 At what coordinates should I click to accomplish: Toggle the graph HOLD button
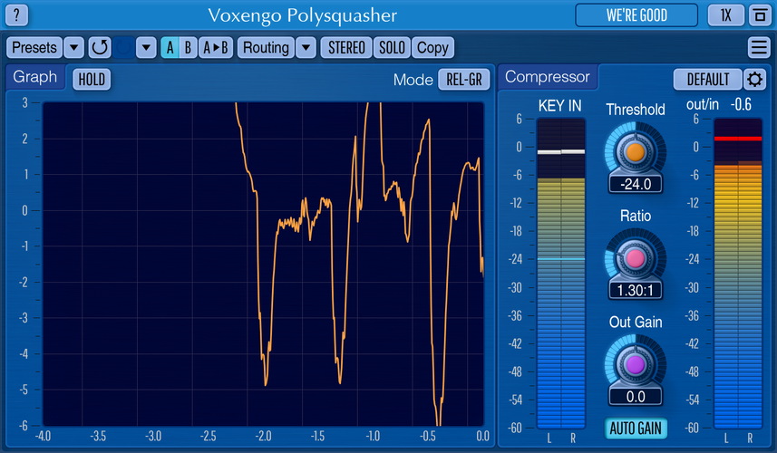tap(92, 79)
